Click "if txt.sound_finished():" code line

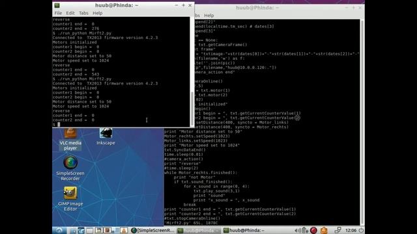[x=203, y=182]
